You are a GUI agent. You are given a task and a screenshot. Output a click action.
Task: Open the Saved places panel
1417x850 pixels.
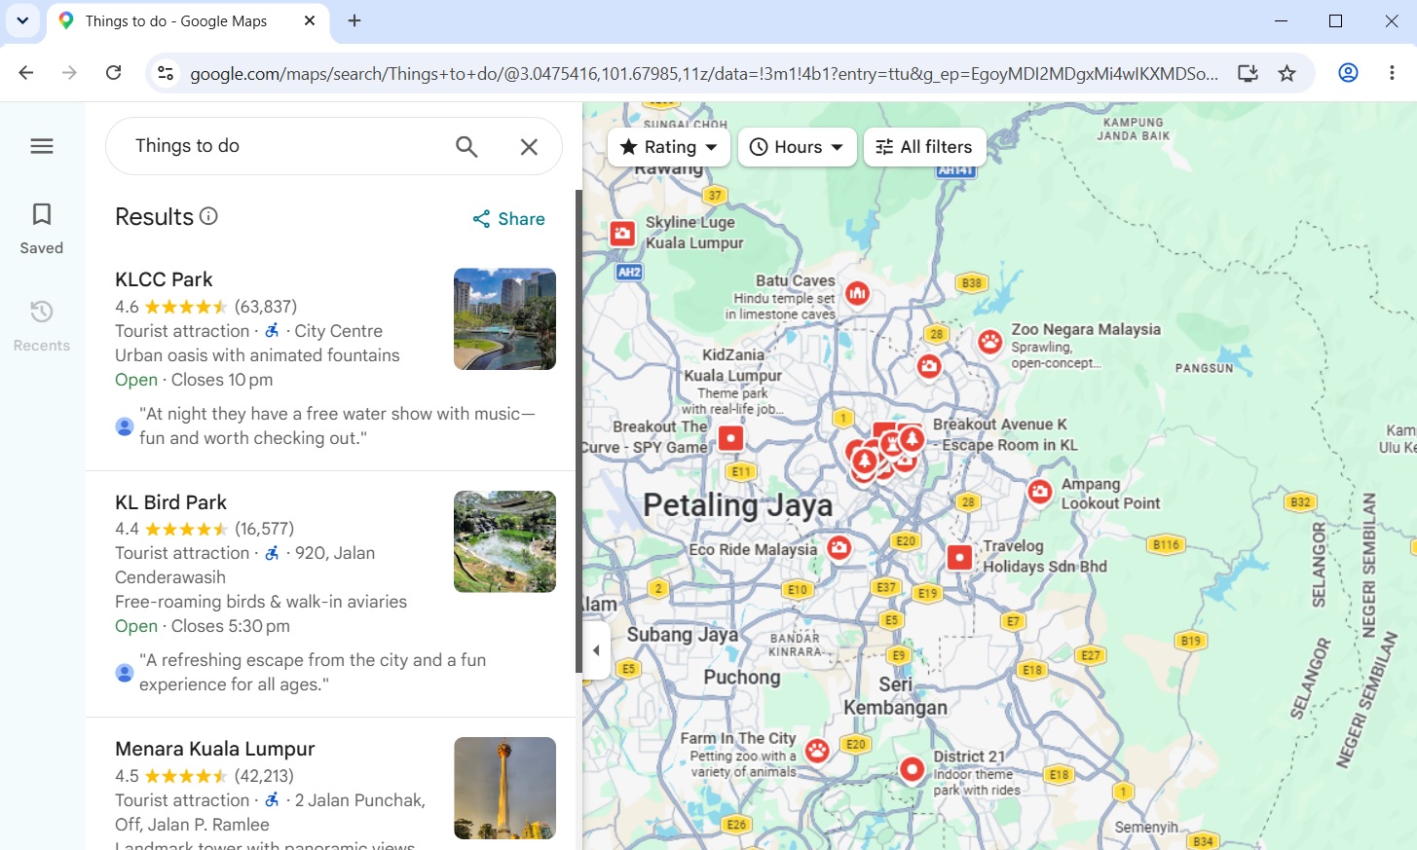(42, 229)
